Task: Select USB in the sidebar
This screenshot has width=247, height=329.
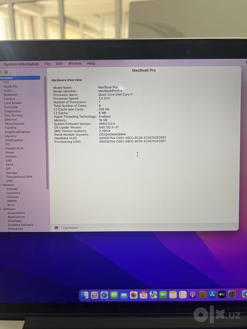Action: [x=9, y=180]
